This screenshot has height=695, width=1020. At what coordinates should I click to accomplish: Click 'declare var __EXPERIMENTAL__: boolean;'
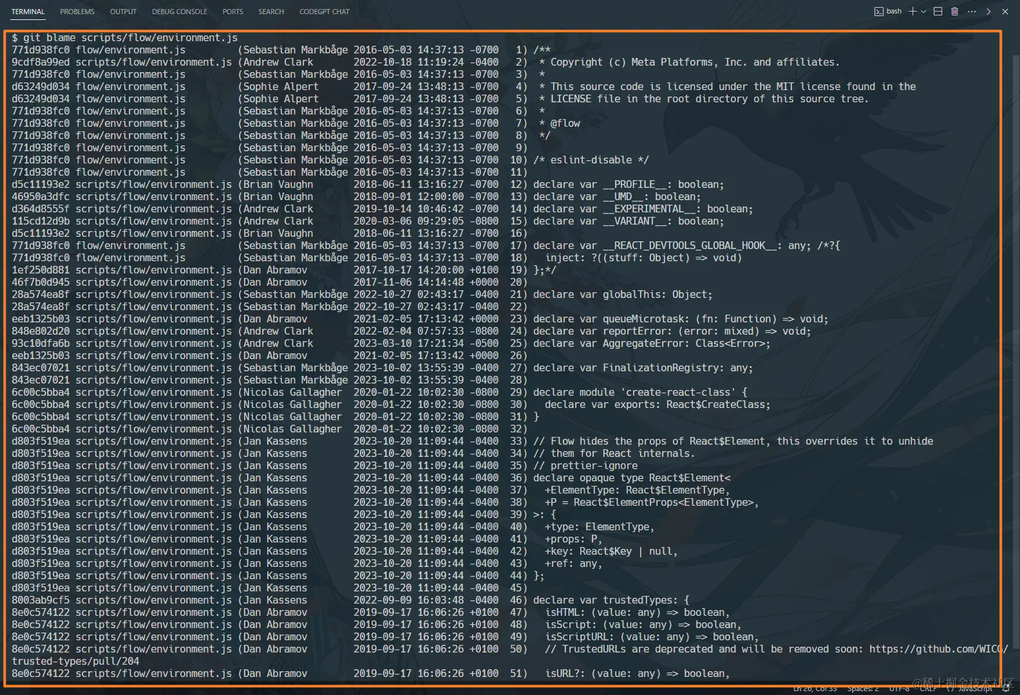pyautogui.click(x=643, y=209)
